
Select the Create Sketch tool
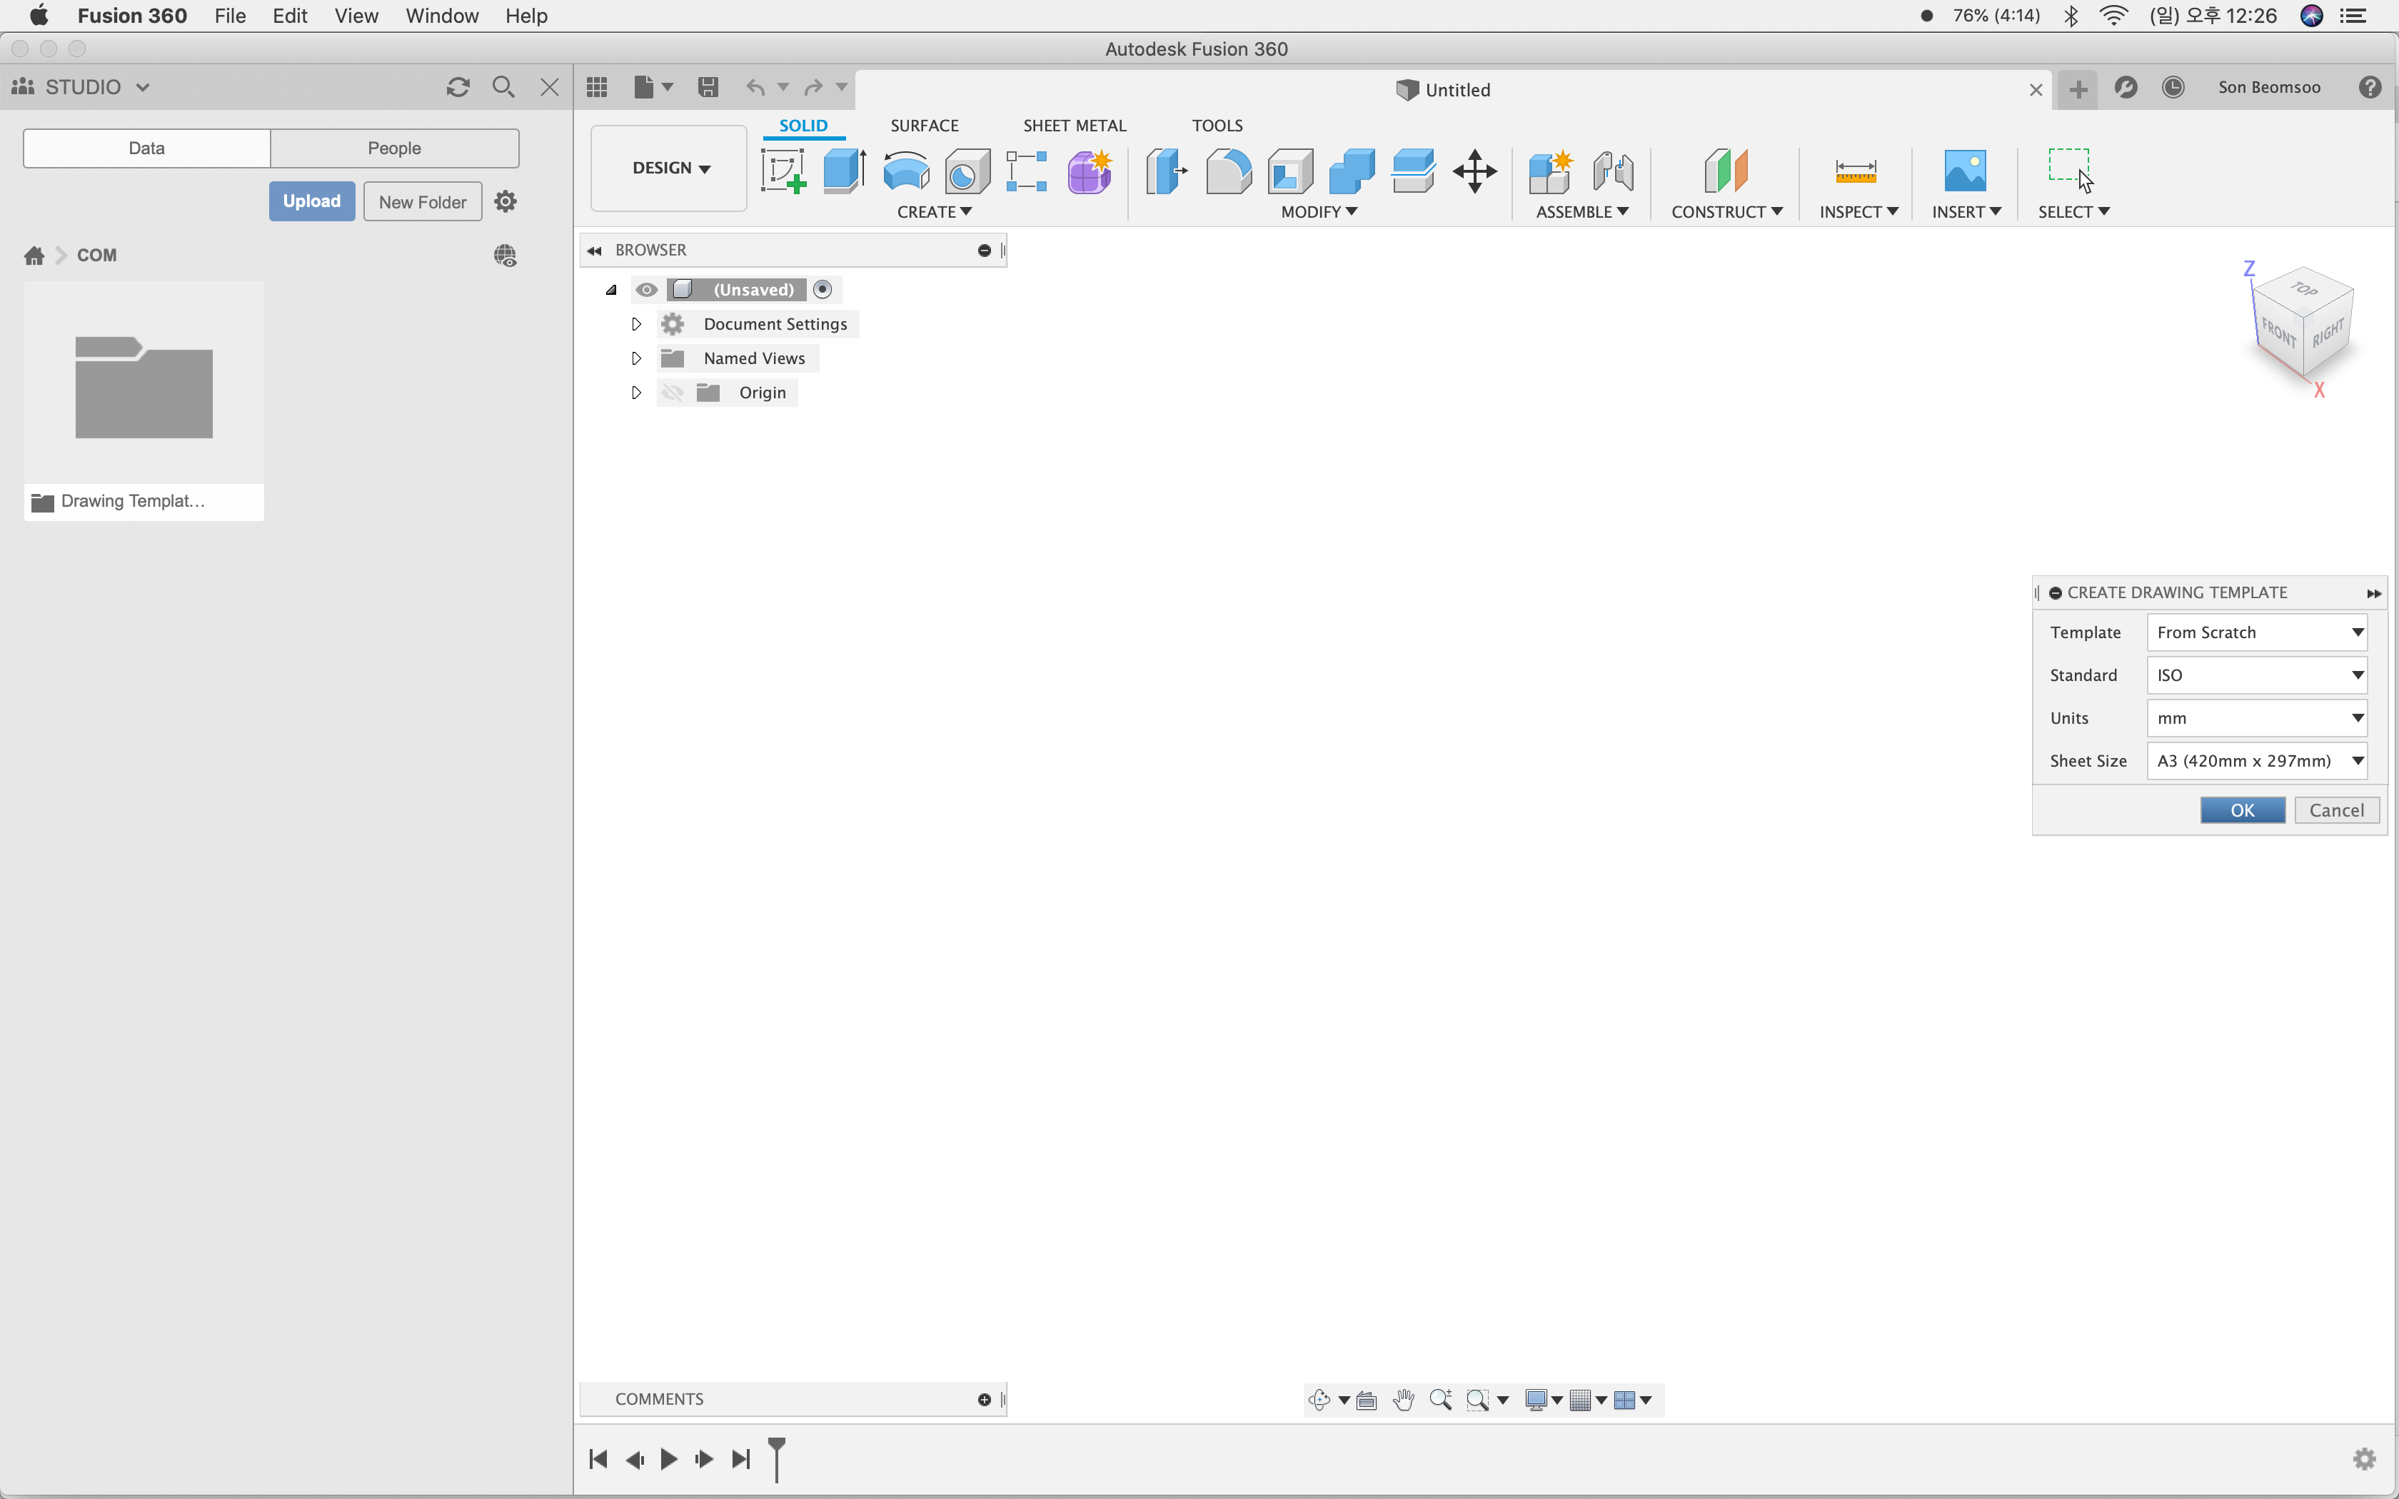click(782, 171)
